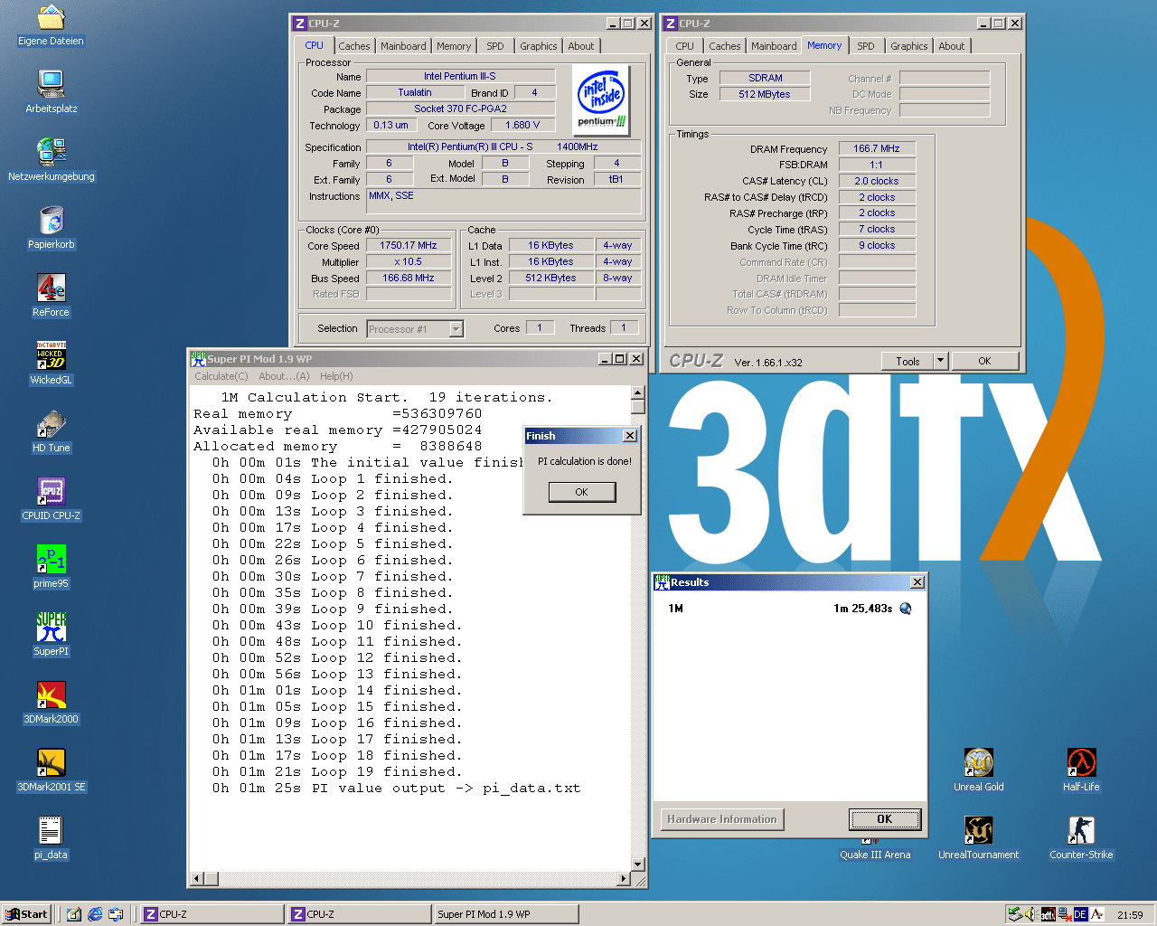Open Graphics tab in right CPU-Z window

coord(909,46)
